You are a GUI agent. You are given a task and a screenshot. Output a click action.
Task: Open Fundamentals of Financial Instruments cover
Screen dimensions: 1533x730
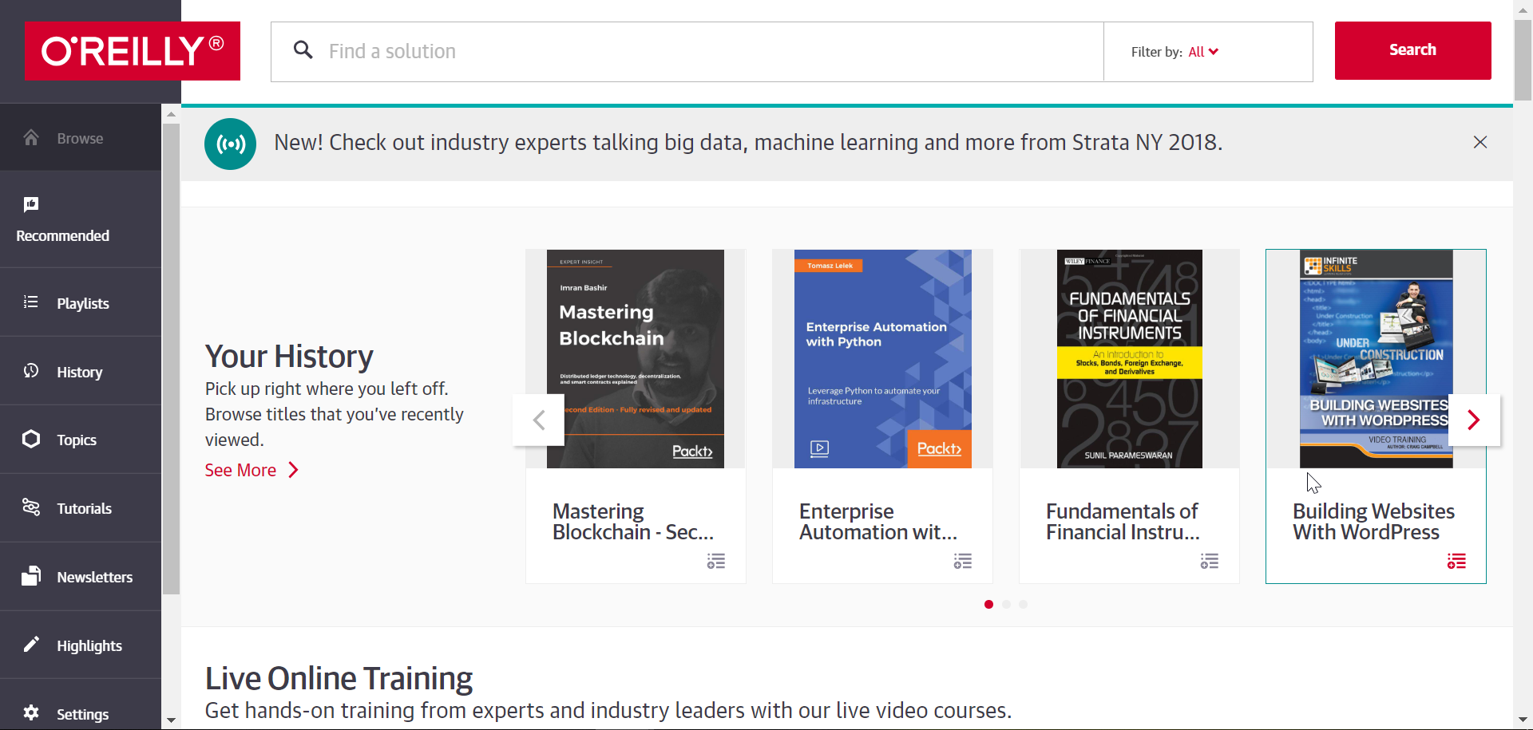click(1130, 359)
